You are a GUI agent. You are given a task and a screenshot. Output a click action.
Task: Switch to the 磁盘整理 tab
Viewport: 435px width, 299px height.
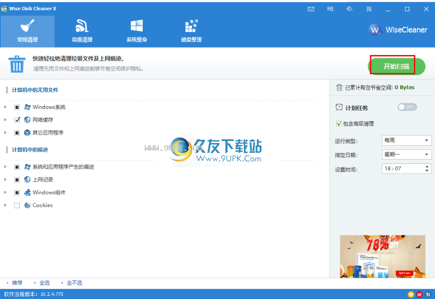click(x=191, y=32)
